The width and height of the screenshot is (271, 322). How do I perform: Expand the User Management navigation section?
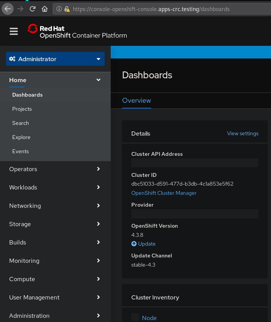[x=55, y=297]
